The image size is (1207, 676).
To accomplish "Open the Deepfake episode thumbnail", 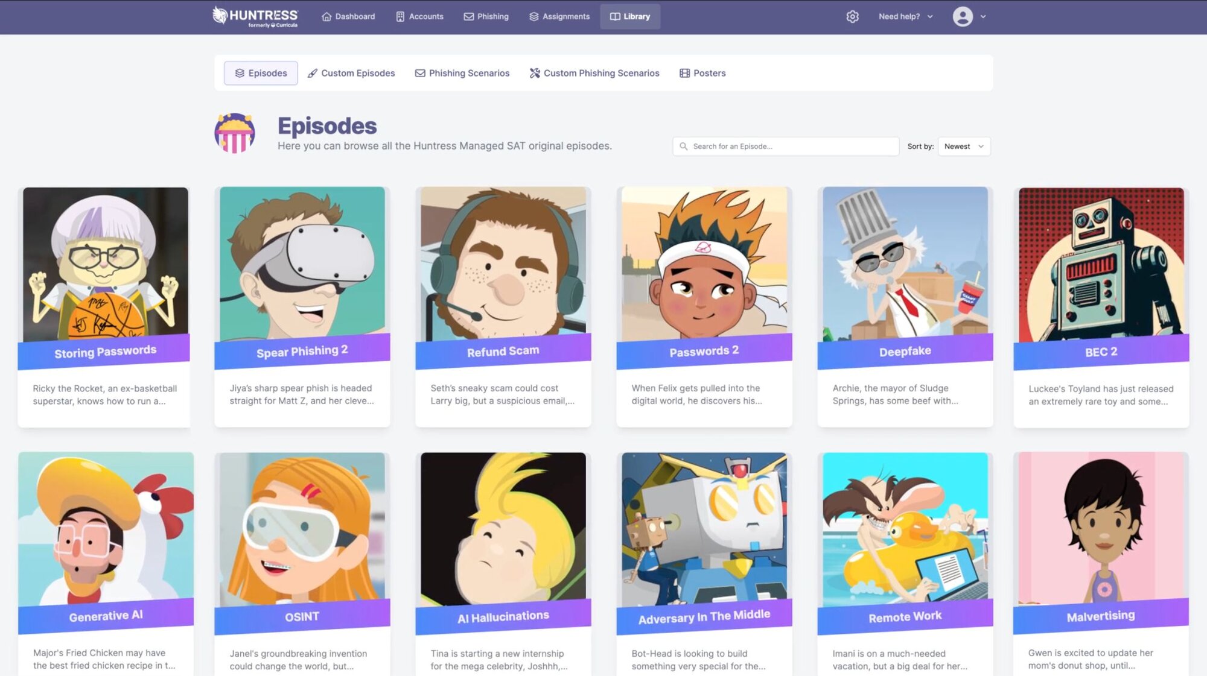I will 905,265.
